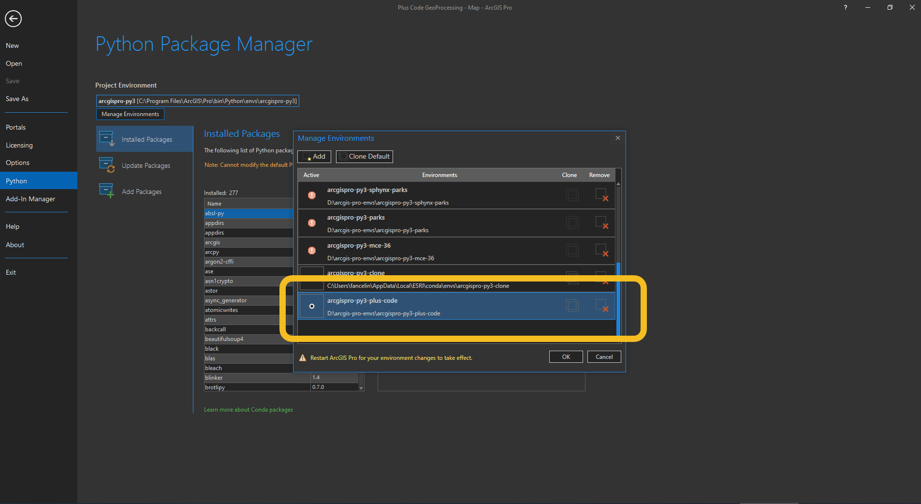Open the Learn more about Conda packages link

(249, 410)
